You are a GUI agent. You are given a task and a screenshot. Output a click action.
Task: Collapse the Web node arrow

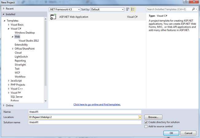[13, 37]
